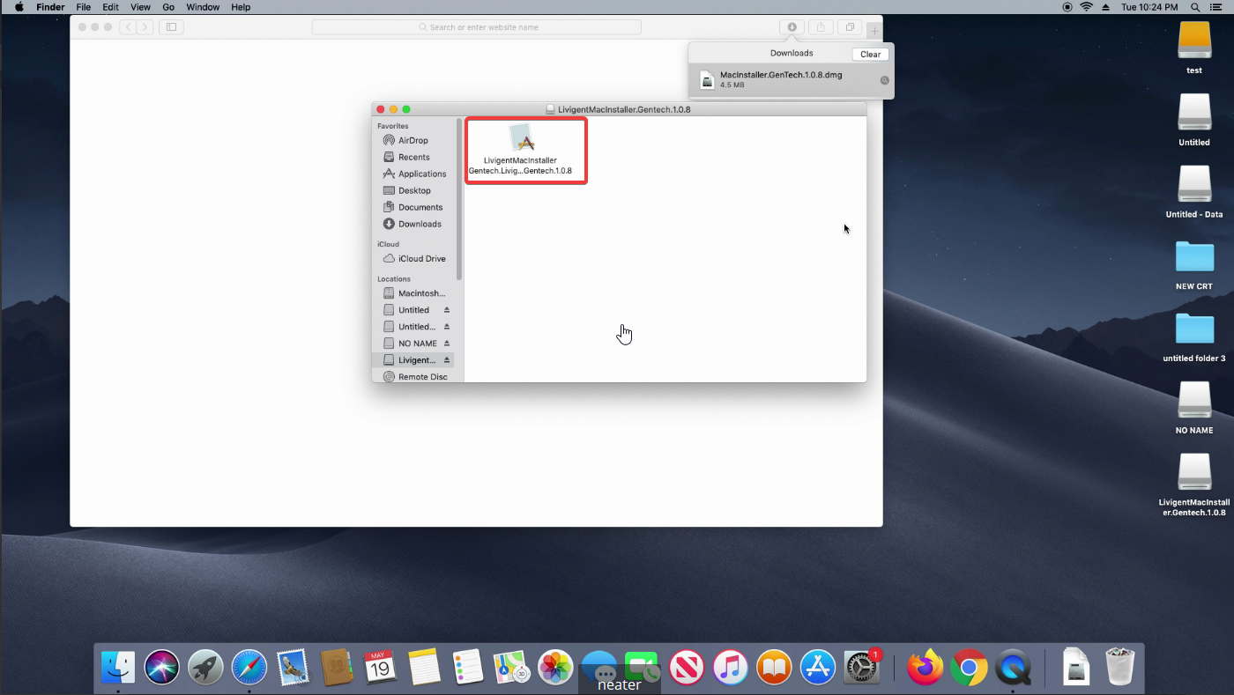
Task: Open the Trash in the Dock
Action: tap(1120, 667)
